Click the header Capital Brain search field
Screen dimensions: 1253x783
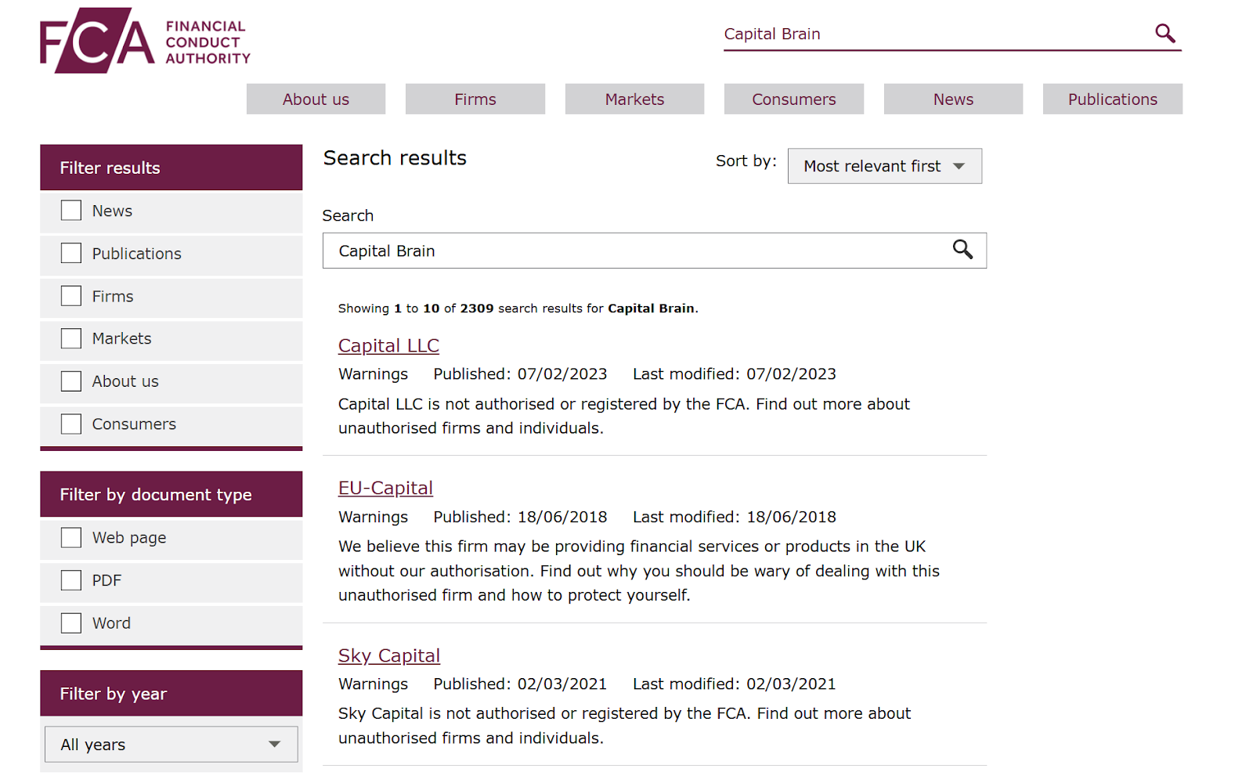pos(932,34)
